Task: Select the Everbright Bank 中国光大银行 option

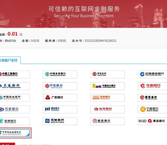Action: tap(107, 86)
